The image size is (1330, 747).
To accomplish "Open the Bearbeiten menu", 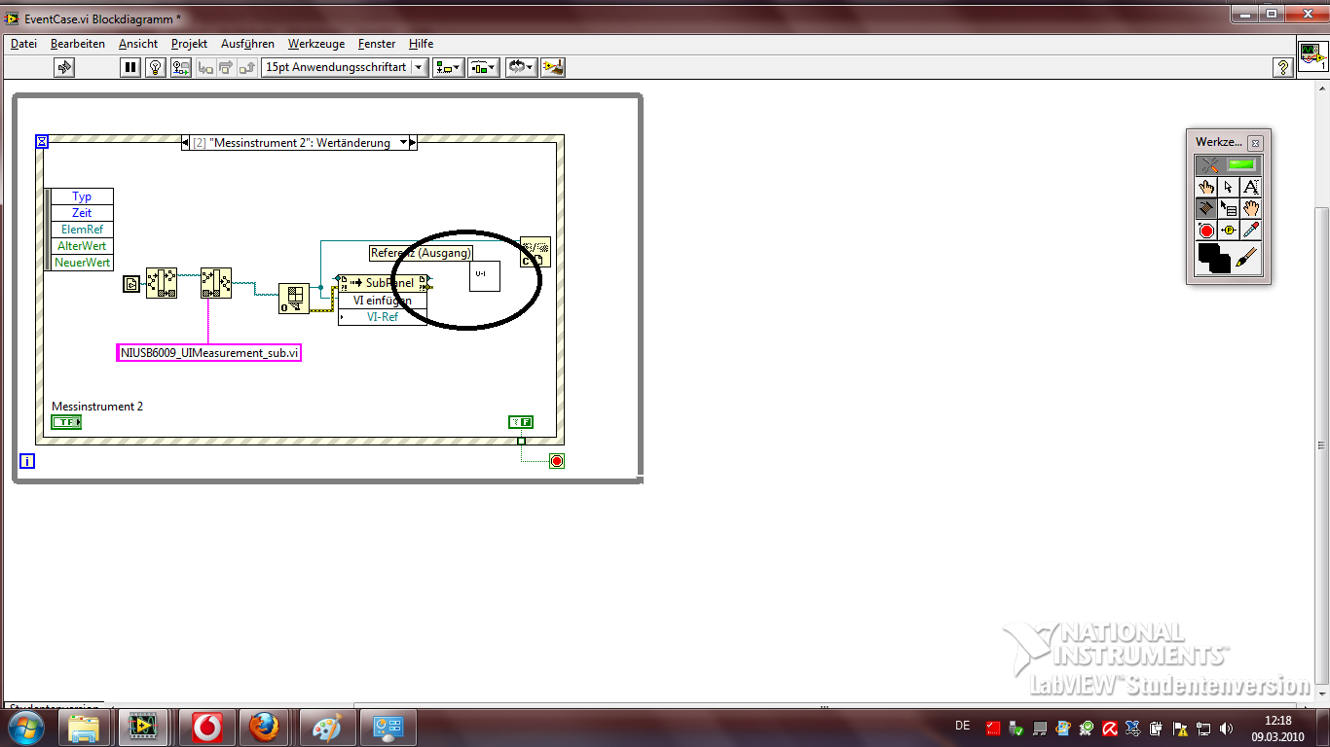I will [78, 44].
